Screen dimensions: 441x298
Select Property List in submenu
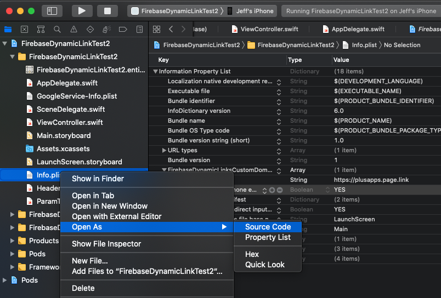(x=268, y=237)
